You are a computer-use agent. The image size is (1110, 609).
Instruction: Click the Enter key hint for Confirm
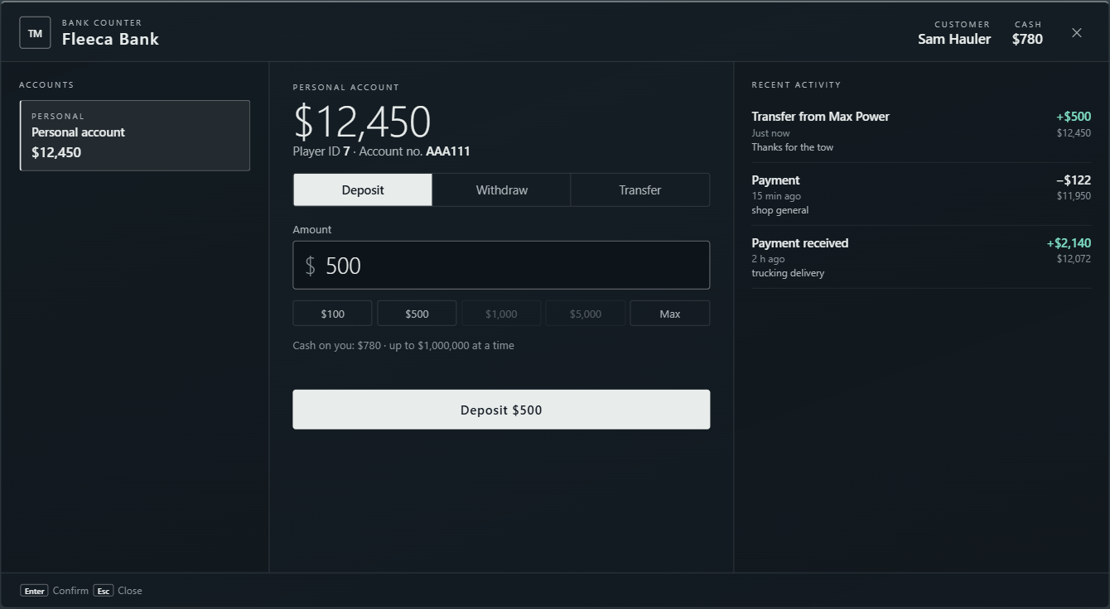pyautogui.click(x=35, y=591)
